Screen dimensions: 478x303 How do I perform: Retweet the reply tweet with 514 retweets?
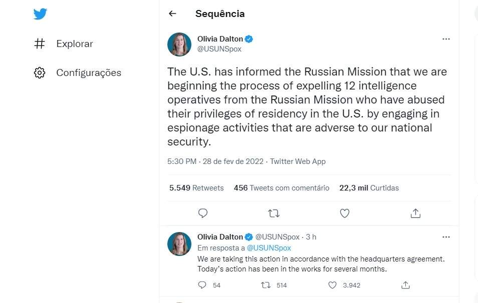click(x=266, y=285)
